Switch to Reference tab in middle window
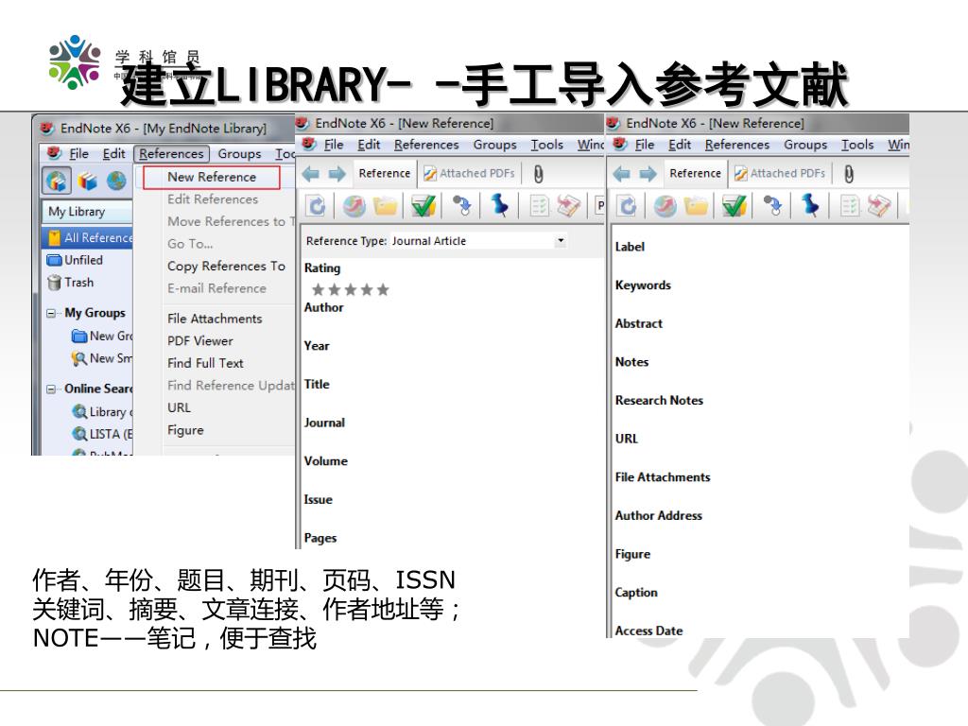968x726 pixels. (384, 174)
